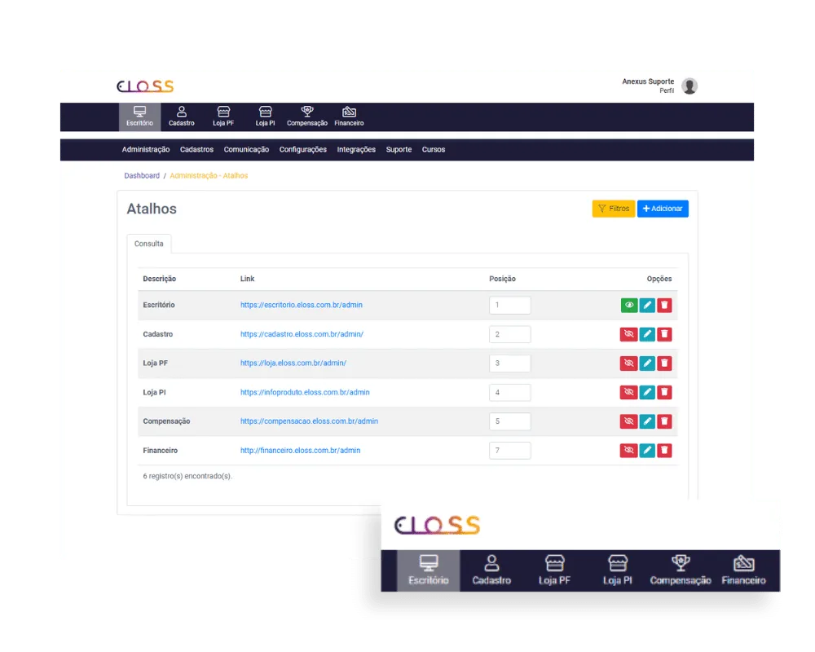
Task: Open the Cadastros menu
Action: coord(196,150)
